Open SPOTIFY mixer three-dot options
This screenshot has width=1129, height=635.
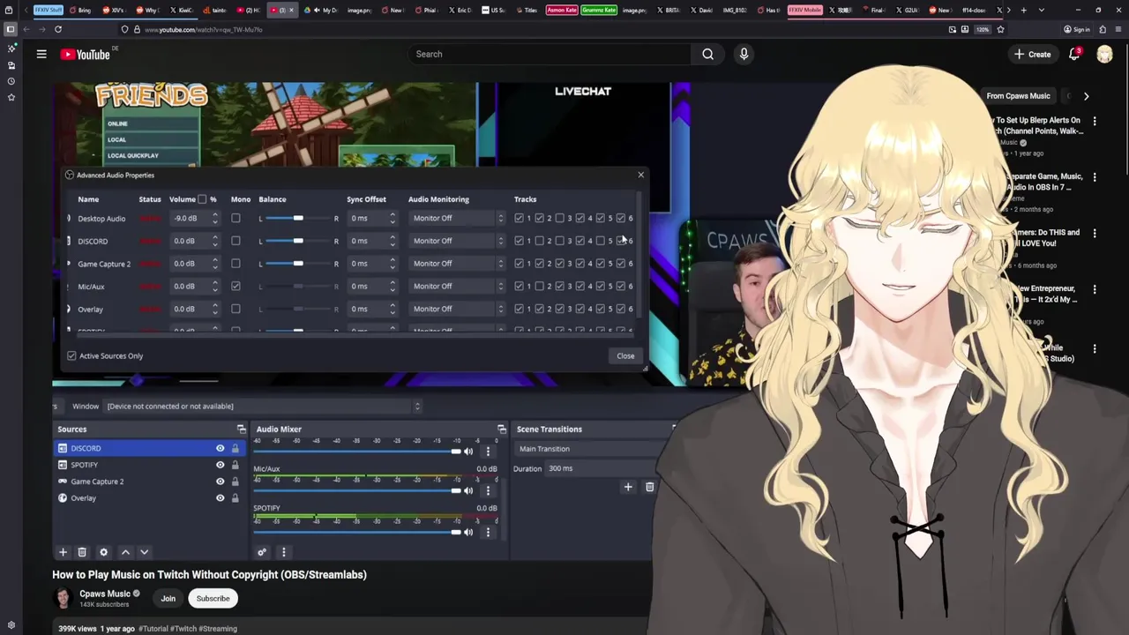(x=488, y=532)
